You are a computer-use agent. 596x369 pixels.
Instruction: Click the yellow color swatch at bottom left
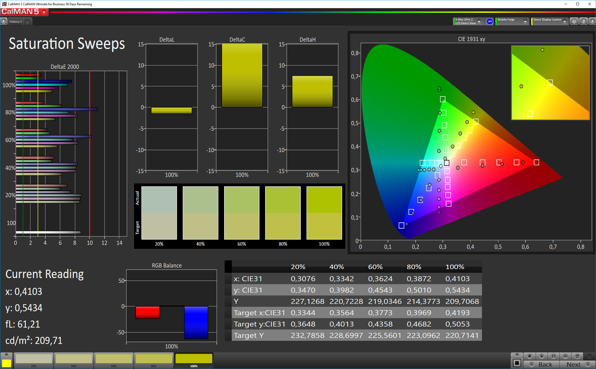[x=7, y=363]
